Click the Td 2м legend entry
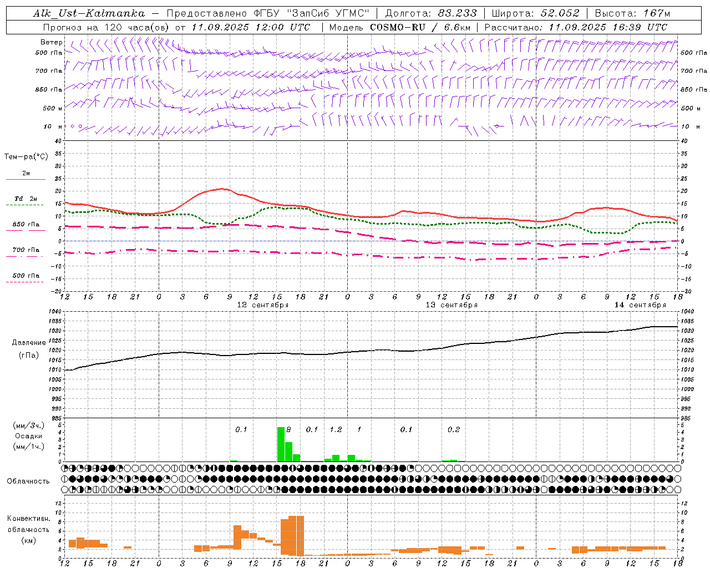This screenshot has width=710, height=568. (26, 199)
